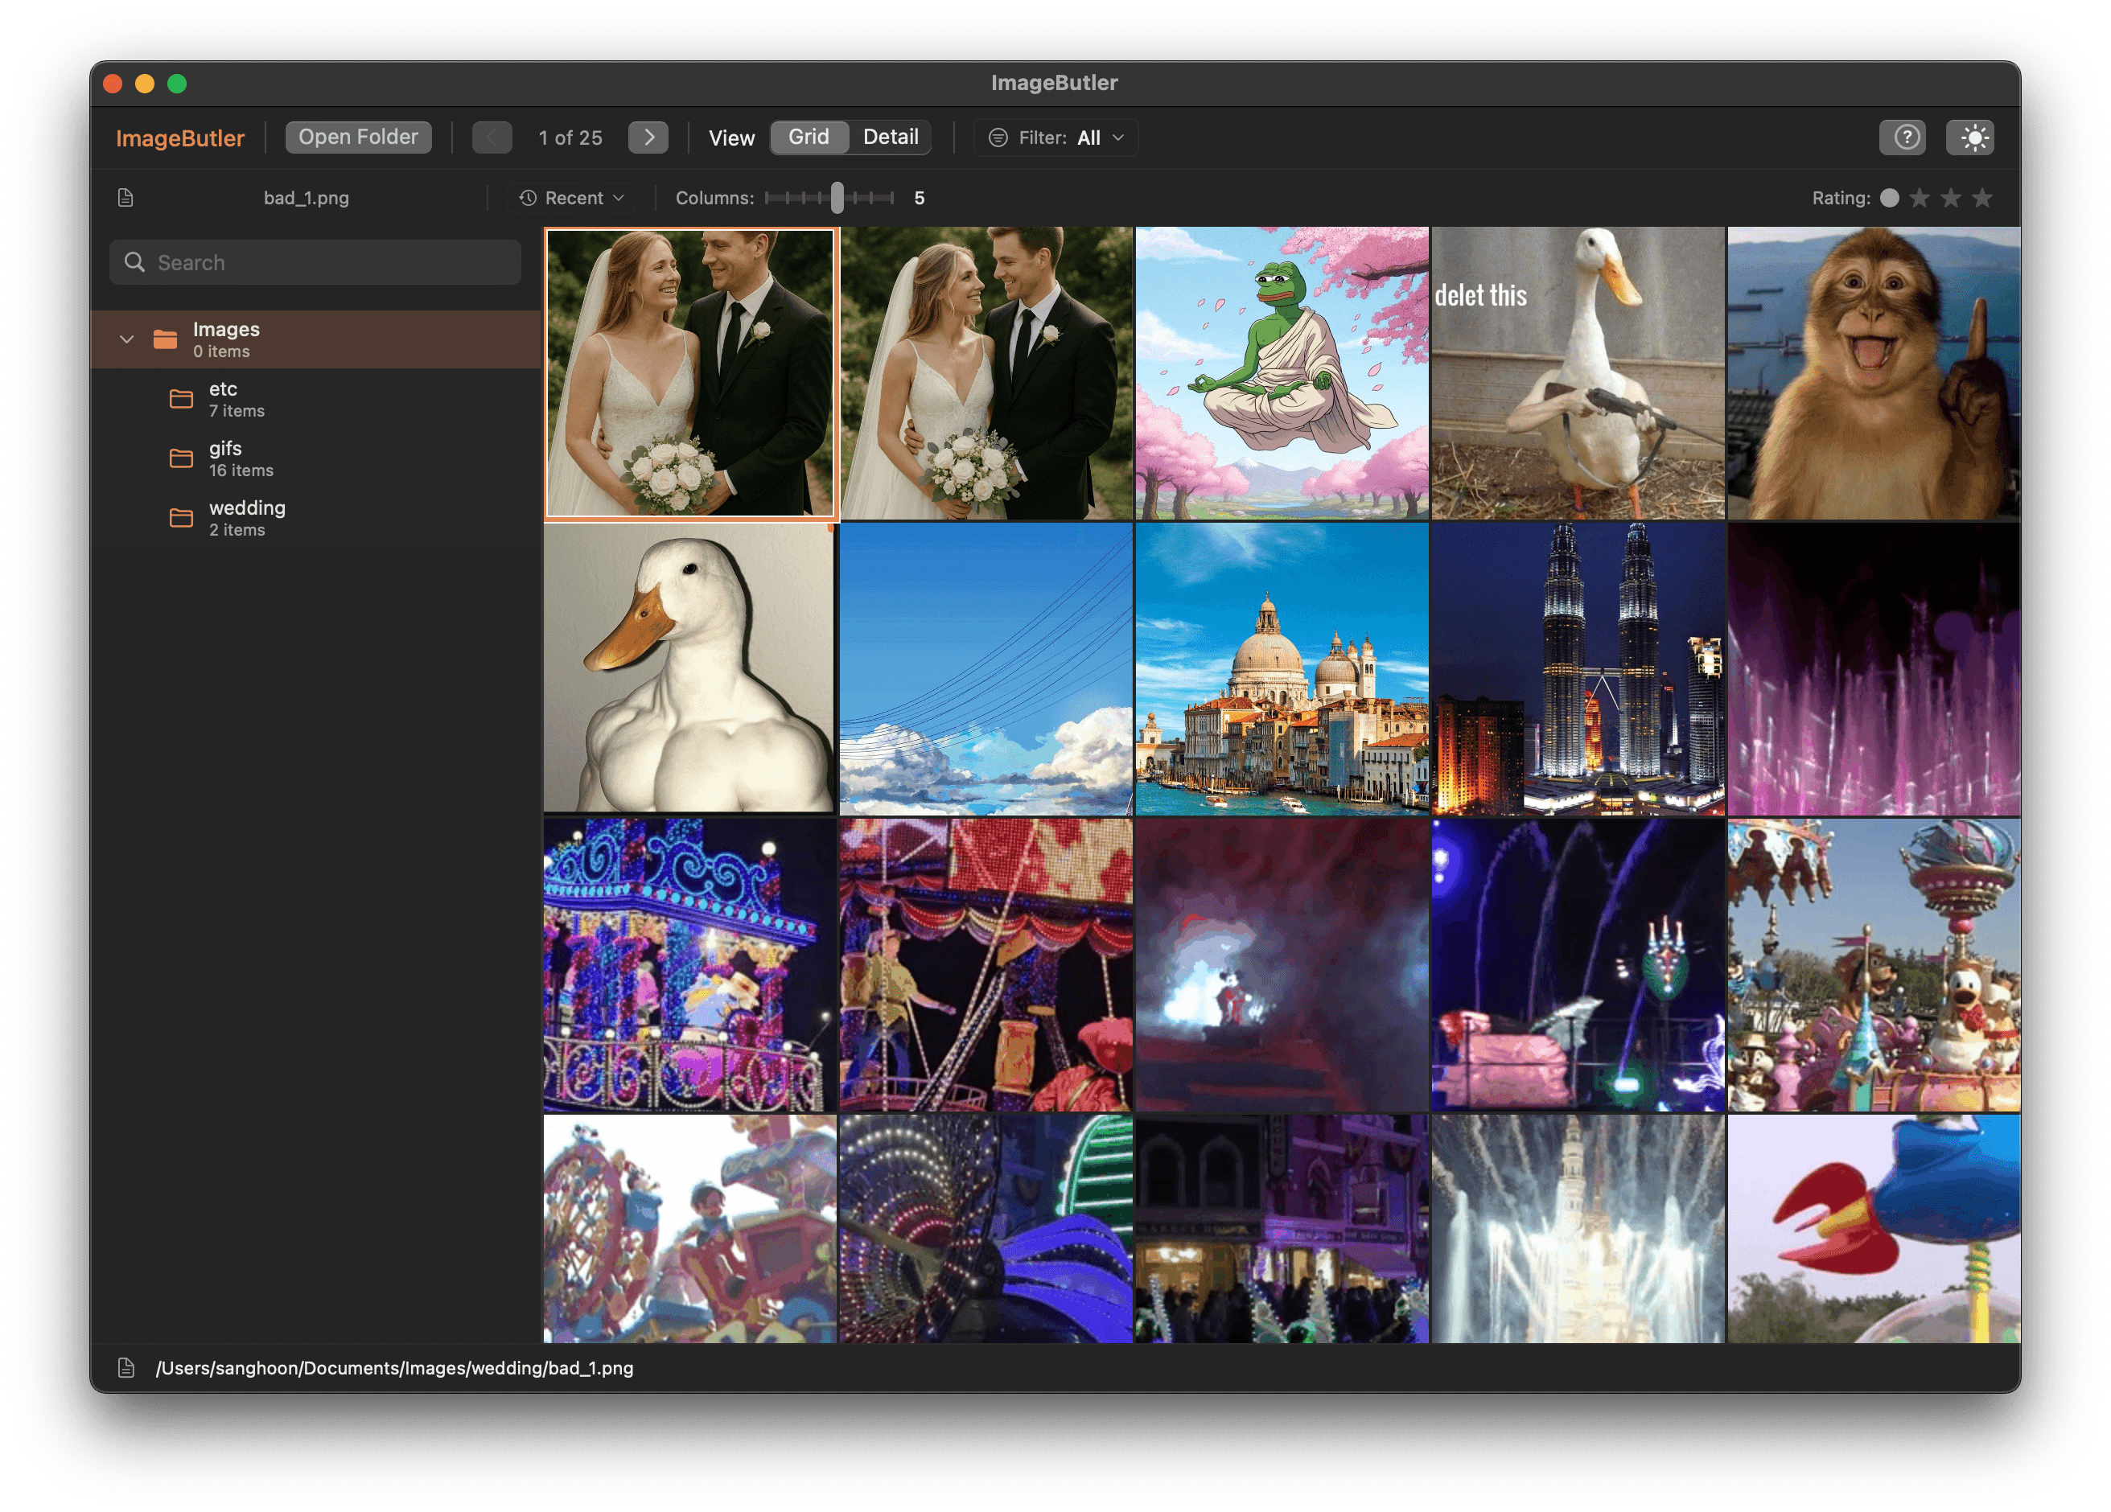
Task: Collapse the Images folder tree
Action: (x=128, y=339)
